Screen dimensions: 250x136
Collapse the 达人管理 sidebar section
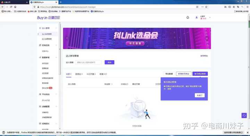tap(56, 28)
